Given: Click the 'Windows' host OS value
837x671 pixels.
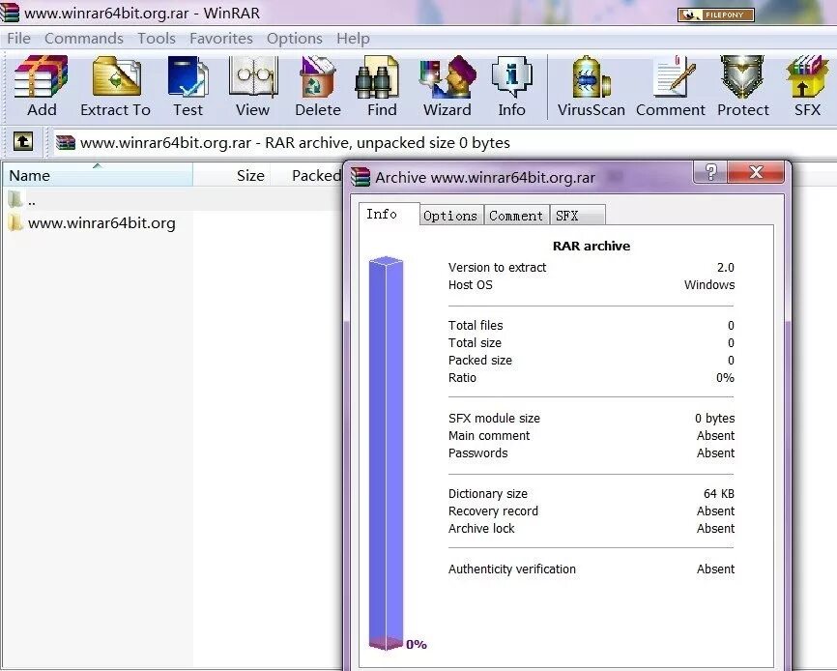Looking at the screenshot, I should point(709,285).
